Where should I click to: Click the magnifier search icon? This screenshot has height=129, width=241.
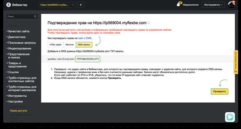(x=35, y=16)
